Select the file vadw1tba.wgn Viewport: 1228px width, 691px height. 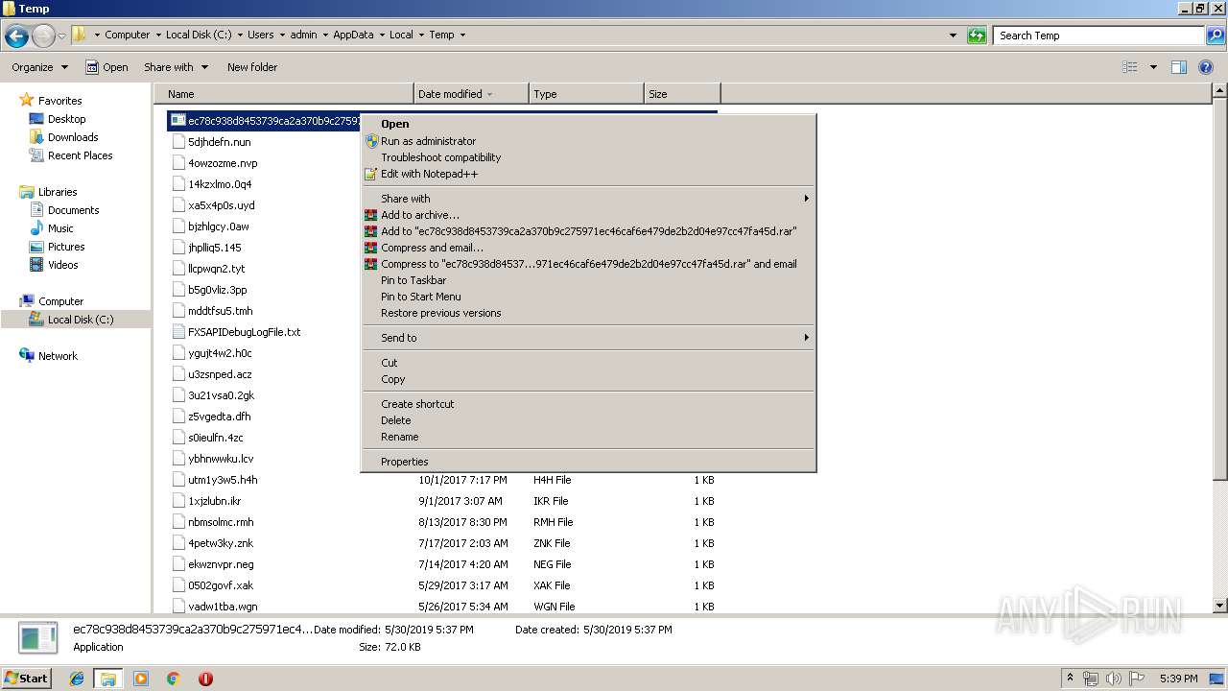(223, 607)
